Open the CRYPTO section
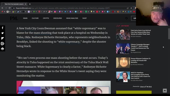 pos(46,18)
